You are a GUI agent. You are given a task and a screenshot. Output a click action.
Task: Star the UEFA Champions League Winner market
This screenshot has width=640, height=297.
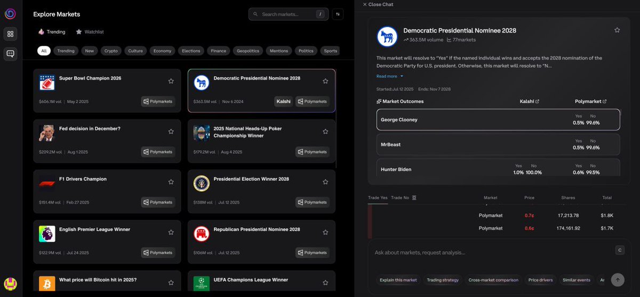[325, 283]
